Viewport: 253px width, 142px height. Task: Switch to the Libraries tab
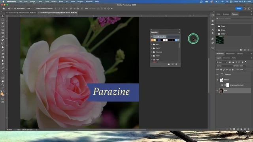[240, 54]
